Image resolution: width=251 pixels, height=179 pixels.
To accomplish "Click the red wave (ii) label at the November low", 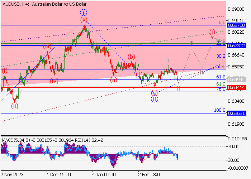I will 15,106.
